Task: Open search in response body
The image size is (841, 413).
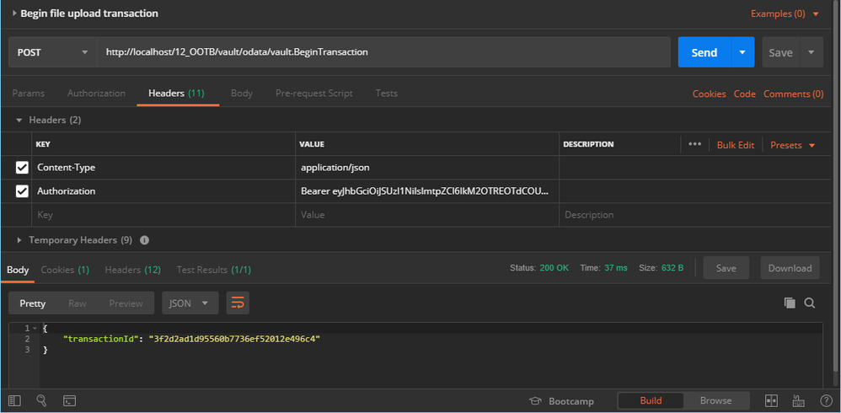Action: pos(810,303)
